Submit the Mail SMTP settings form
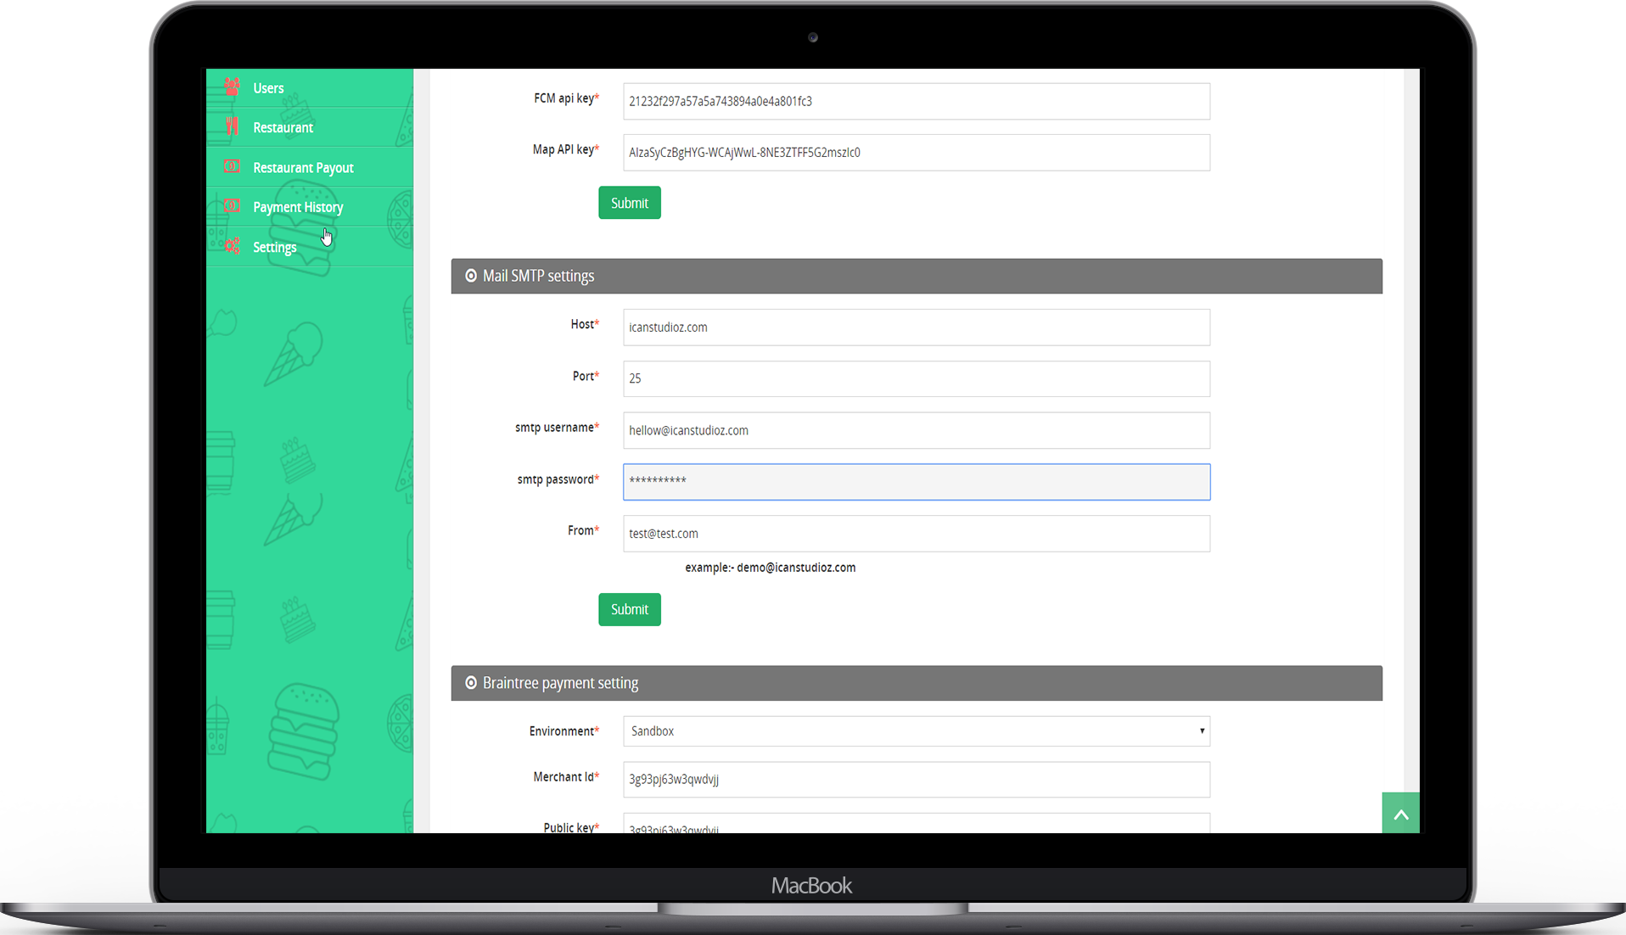 (629, 609)
